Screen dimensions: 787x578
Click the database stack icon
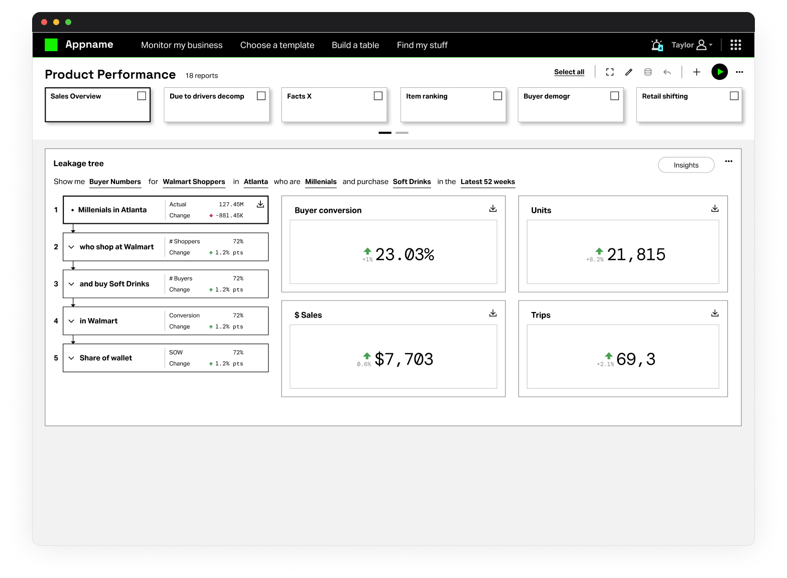coord(648,72)
